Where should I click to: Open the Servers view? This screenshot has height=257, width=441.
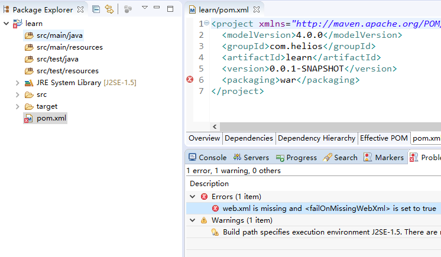coord(251,158)
